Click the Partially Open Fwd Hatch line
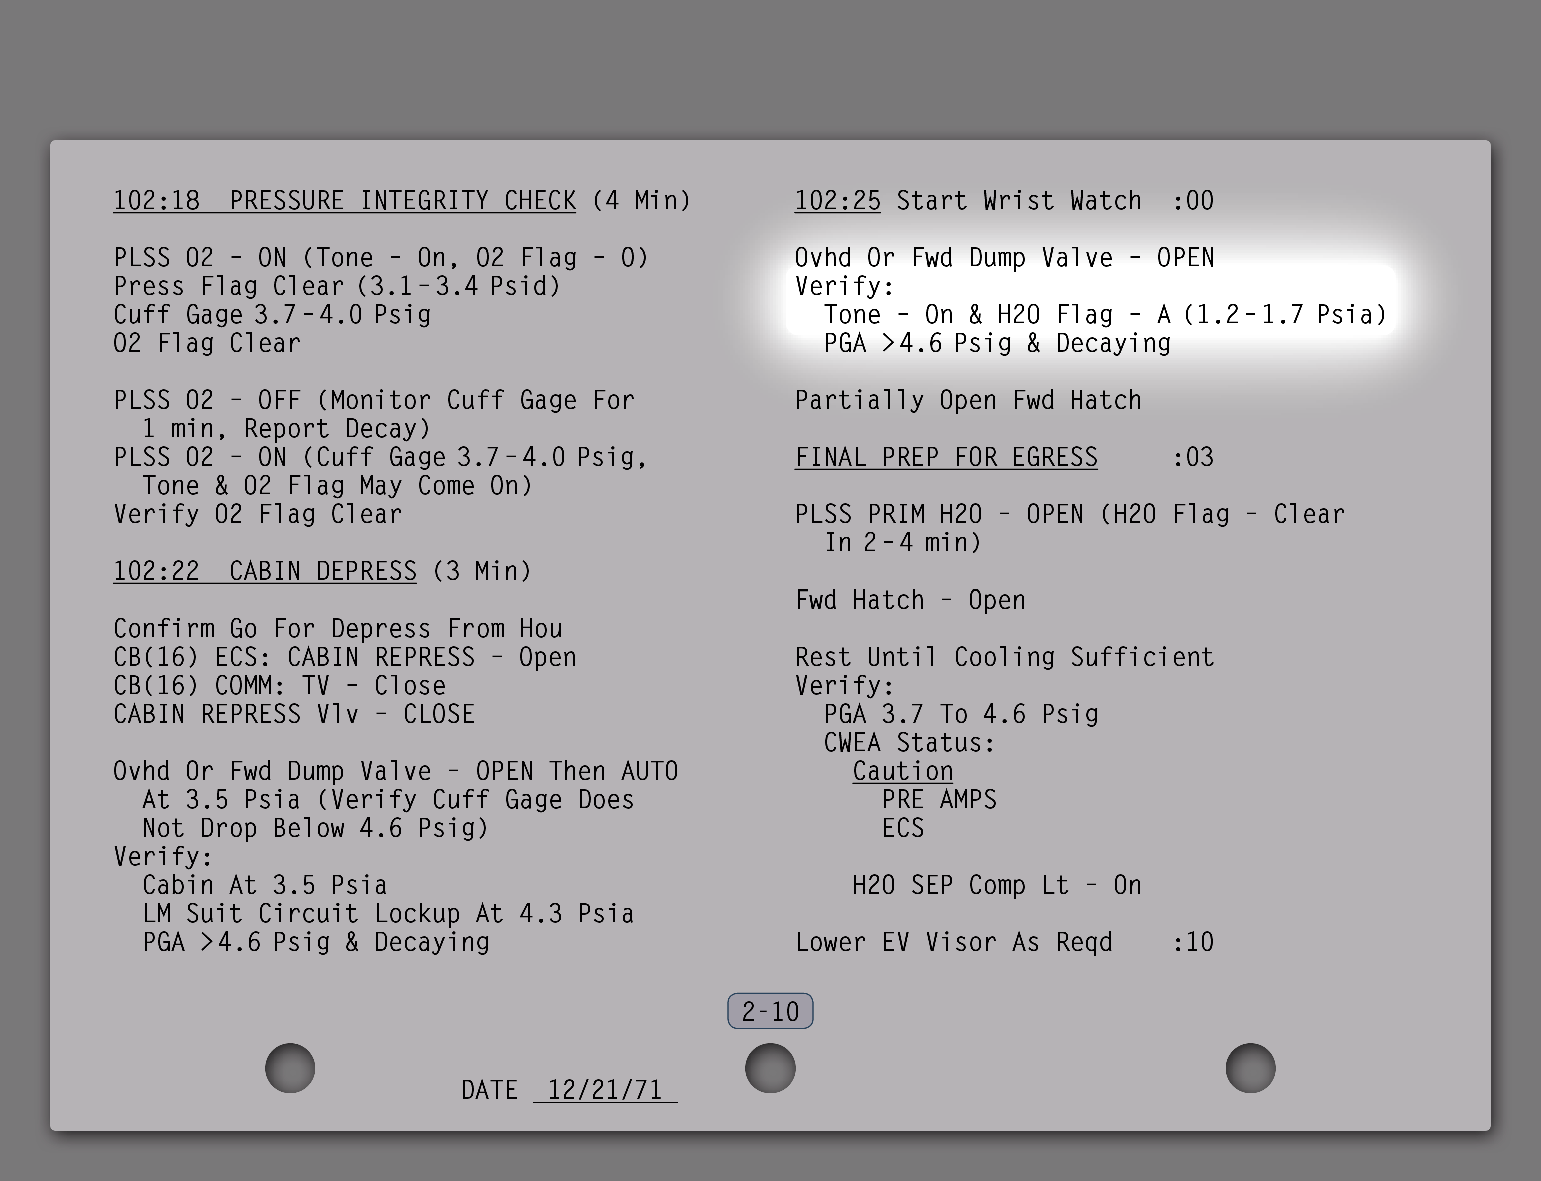1541x1181 pixels. click(x=968, y=401)
